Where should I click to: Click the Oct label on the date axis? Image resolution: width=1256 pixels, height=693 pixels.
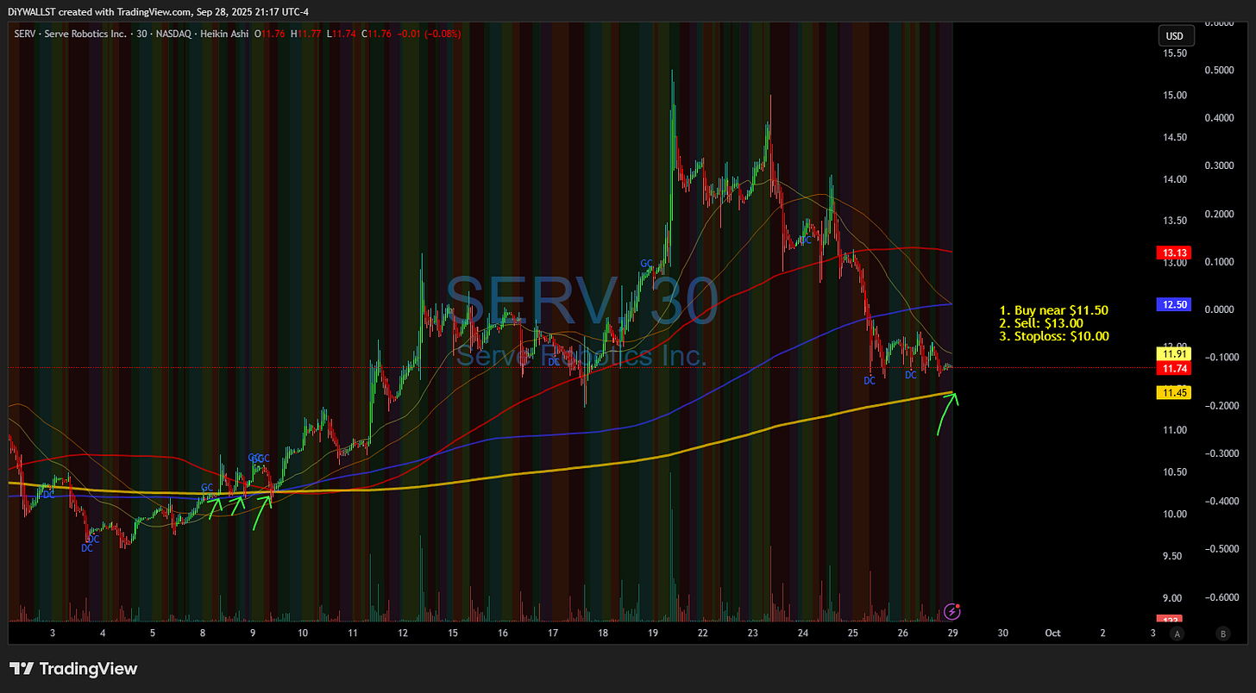point(1052,633)
